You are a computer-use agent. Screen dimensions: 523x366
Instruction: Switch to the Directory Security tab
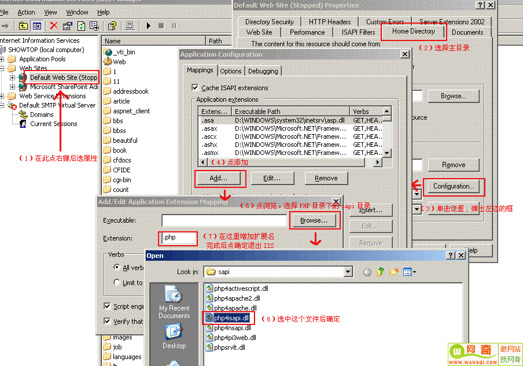[270, 21]
